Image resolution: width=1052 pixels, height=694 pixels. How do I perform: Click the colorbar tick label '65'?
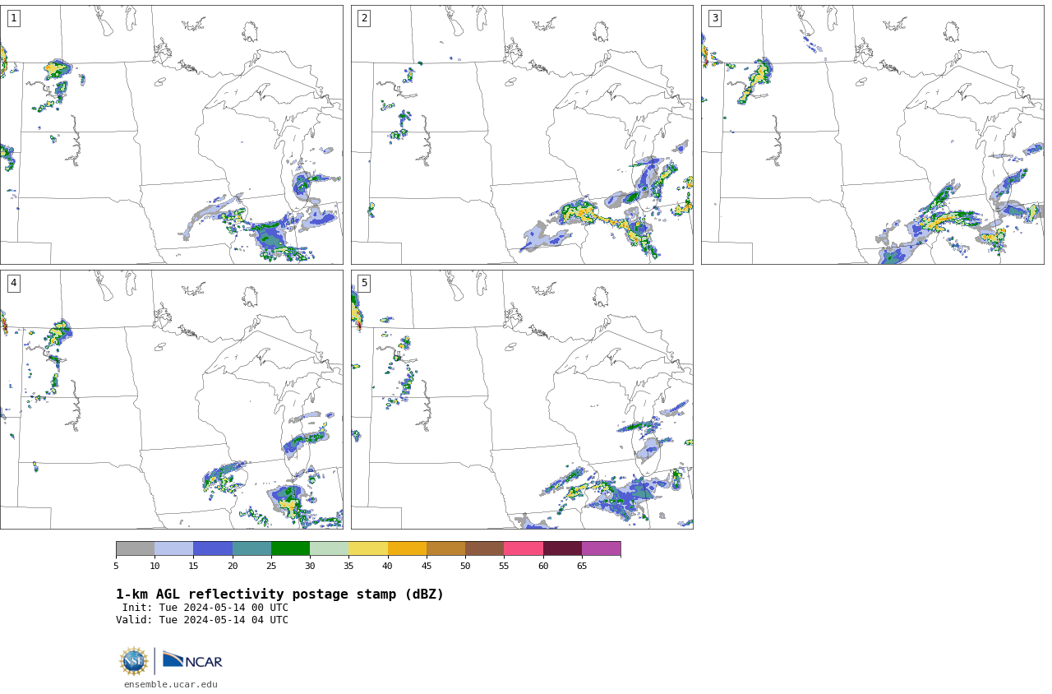coord(582,566)
